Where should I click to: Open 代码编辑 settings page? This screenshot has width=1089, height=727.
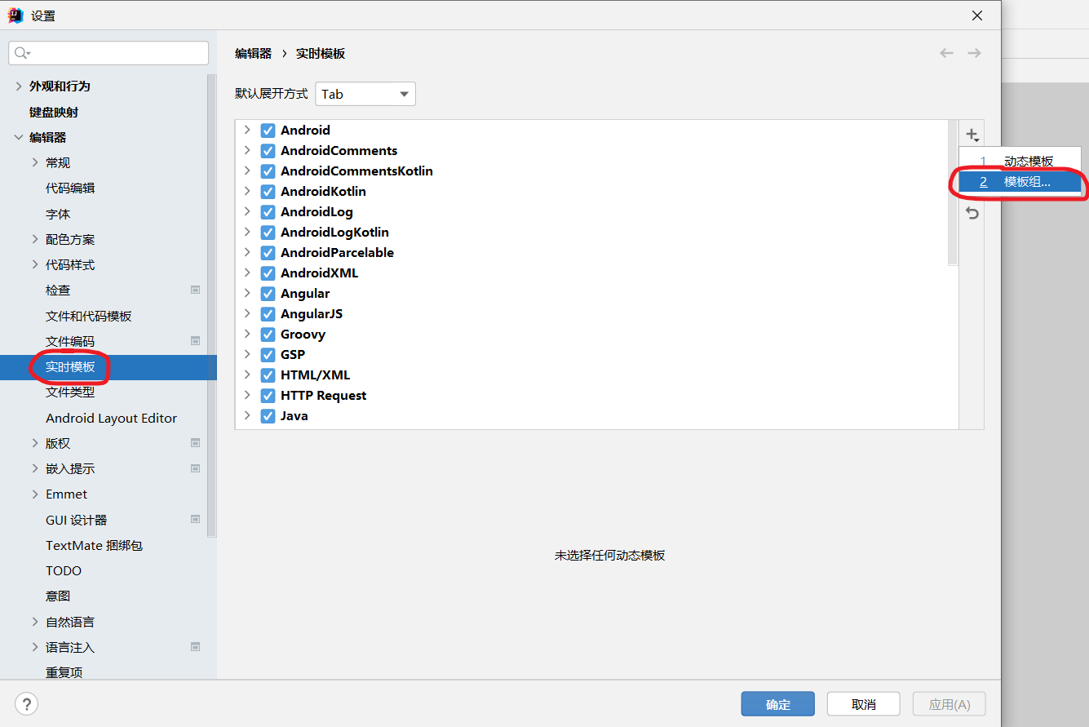(70, 188)
